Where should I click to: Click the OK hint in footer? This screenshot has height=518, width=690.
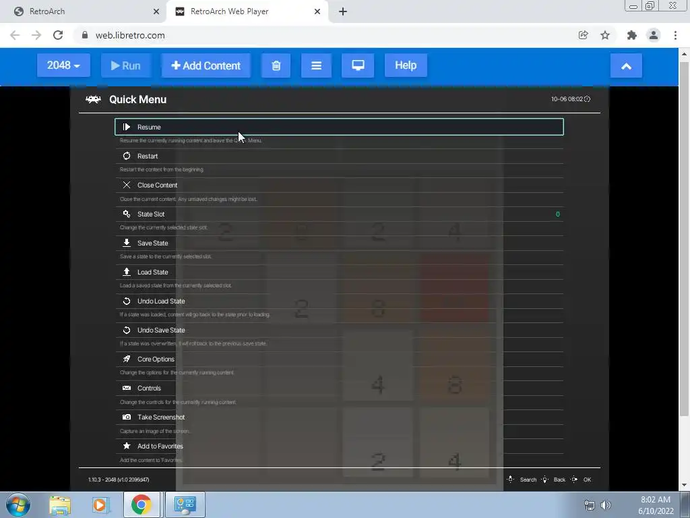coord(582,480)
